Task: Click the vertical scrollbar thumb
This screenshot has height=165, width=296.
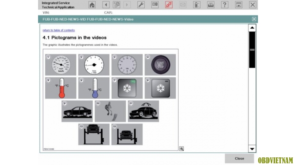Action: [252, 50]
